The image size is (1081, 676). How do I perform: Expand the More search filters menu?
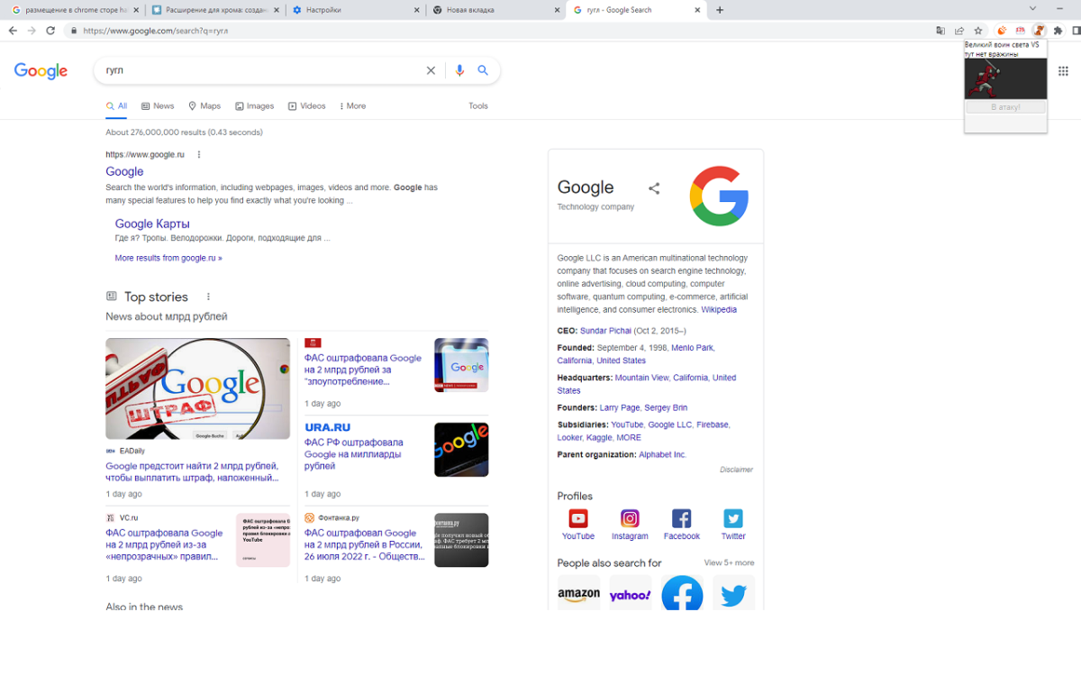(x=352, y=106)
